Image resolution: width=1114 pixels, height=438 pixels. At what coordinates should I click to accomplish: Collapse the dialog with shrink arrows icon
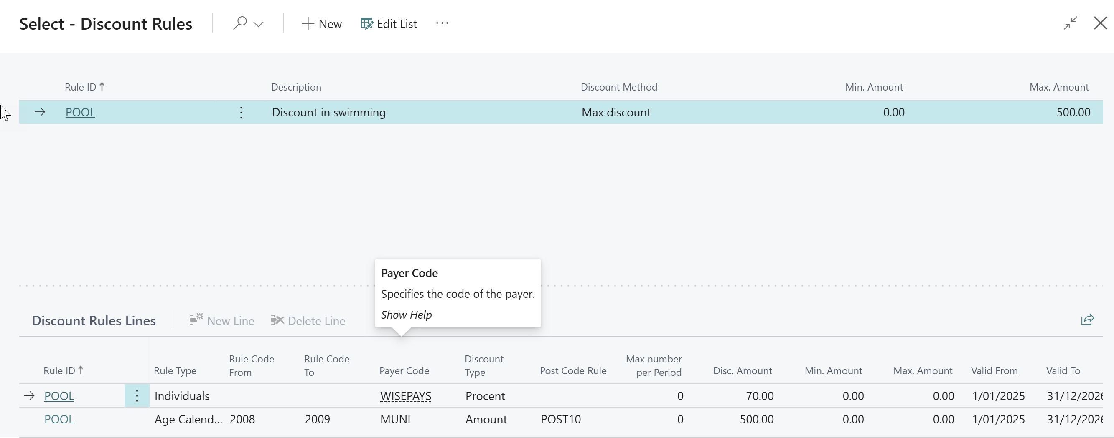pyautogui.click(x=1070, y=23)
